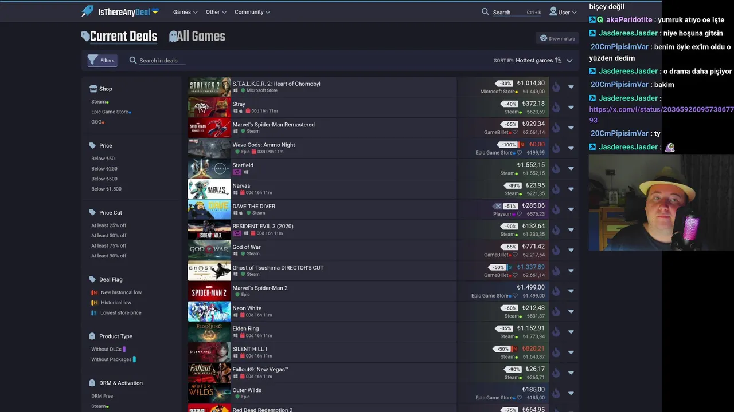Click the God of War game thumbnail
734x412 pixels.
(x=209, y=250)
